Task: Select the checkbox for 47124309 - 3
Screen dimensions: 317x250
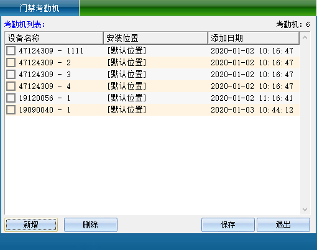Action: (11, 74)
